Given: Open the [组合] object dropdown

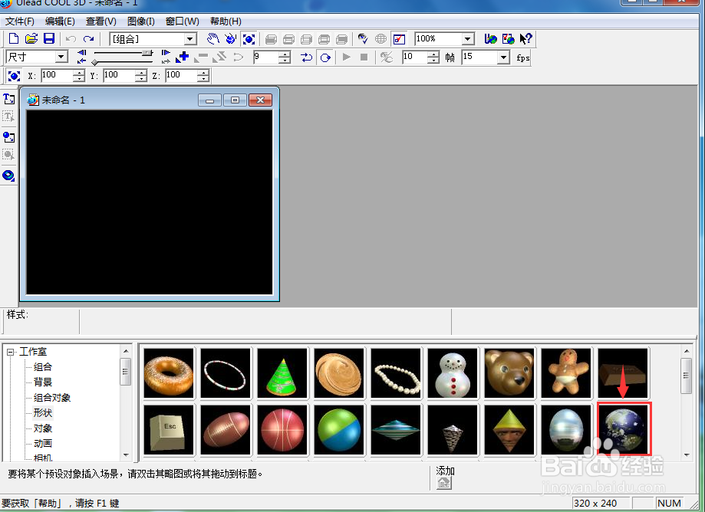Looking at the screenshot, I should 190,40.
